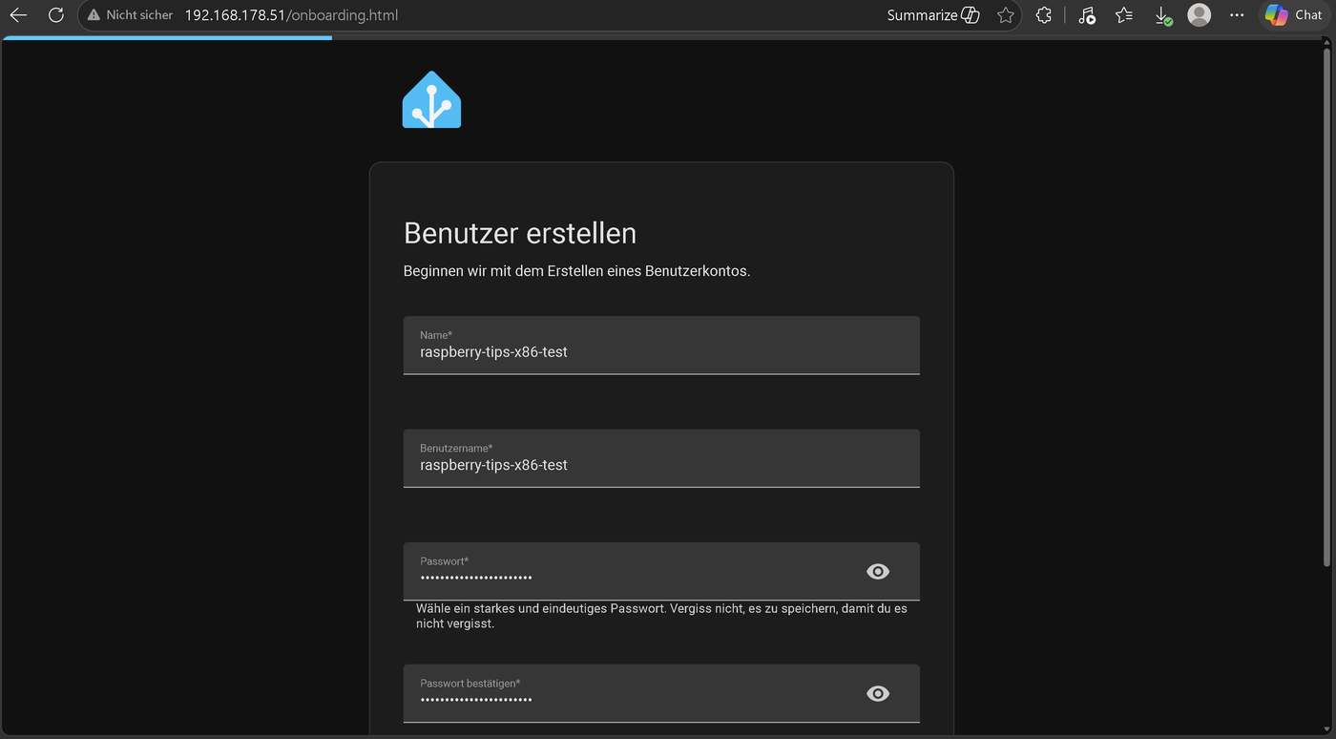Click the address bar URL
1336x739 pixels.
[291, 15]
